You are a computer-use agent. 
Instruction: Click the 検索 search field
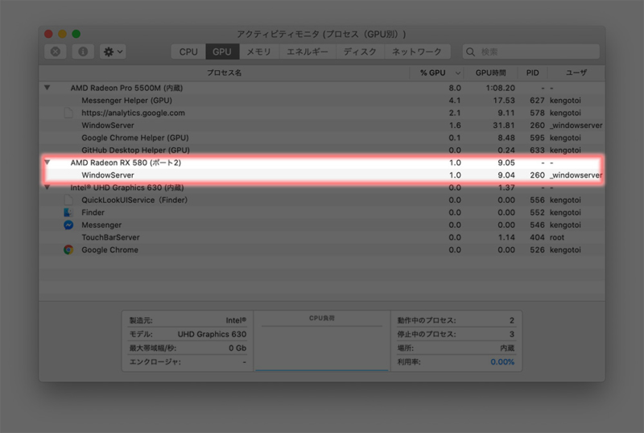pyautogui.click(x=531, y=52)
